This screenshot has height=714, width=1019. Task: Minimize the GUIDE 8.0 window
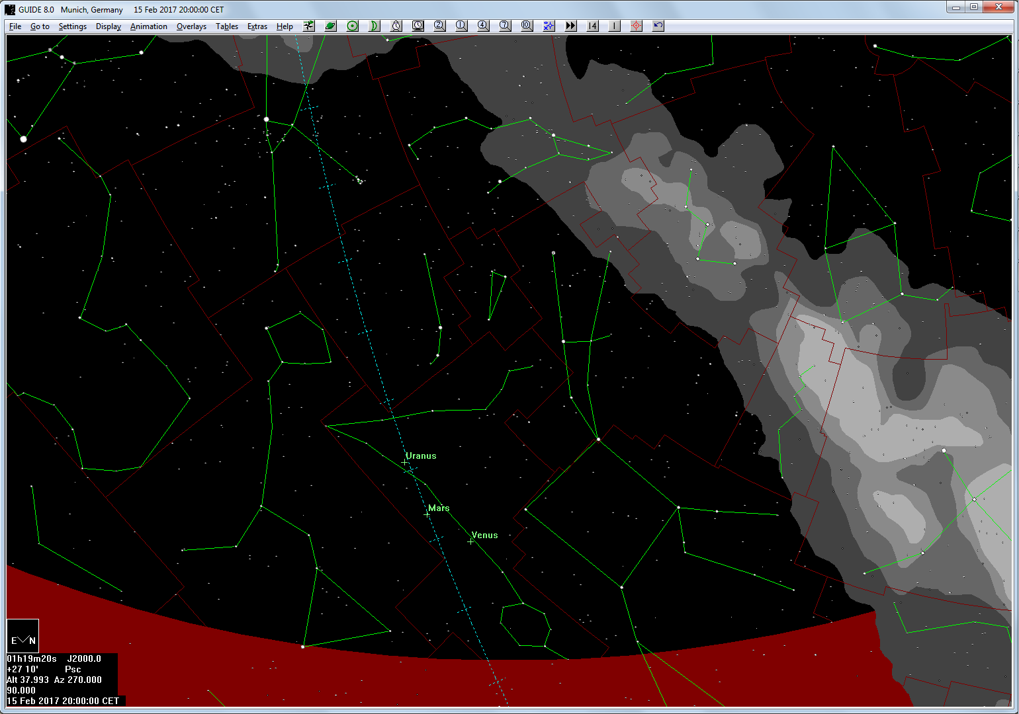(x=955, y=7)
